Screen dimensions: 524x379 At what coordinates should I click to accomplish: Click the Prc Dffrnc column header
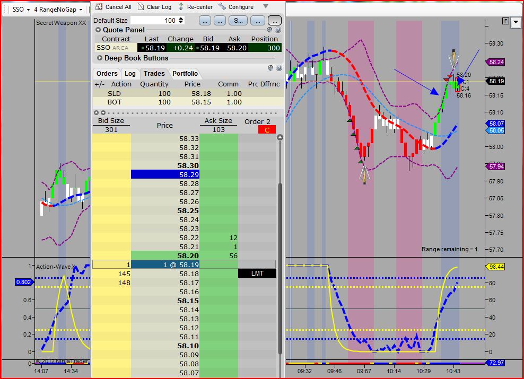(x=264, y=84)
